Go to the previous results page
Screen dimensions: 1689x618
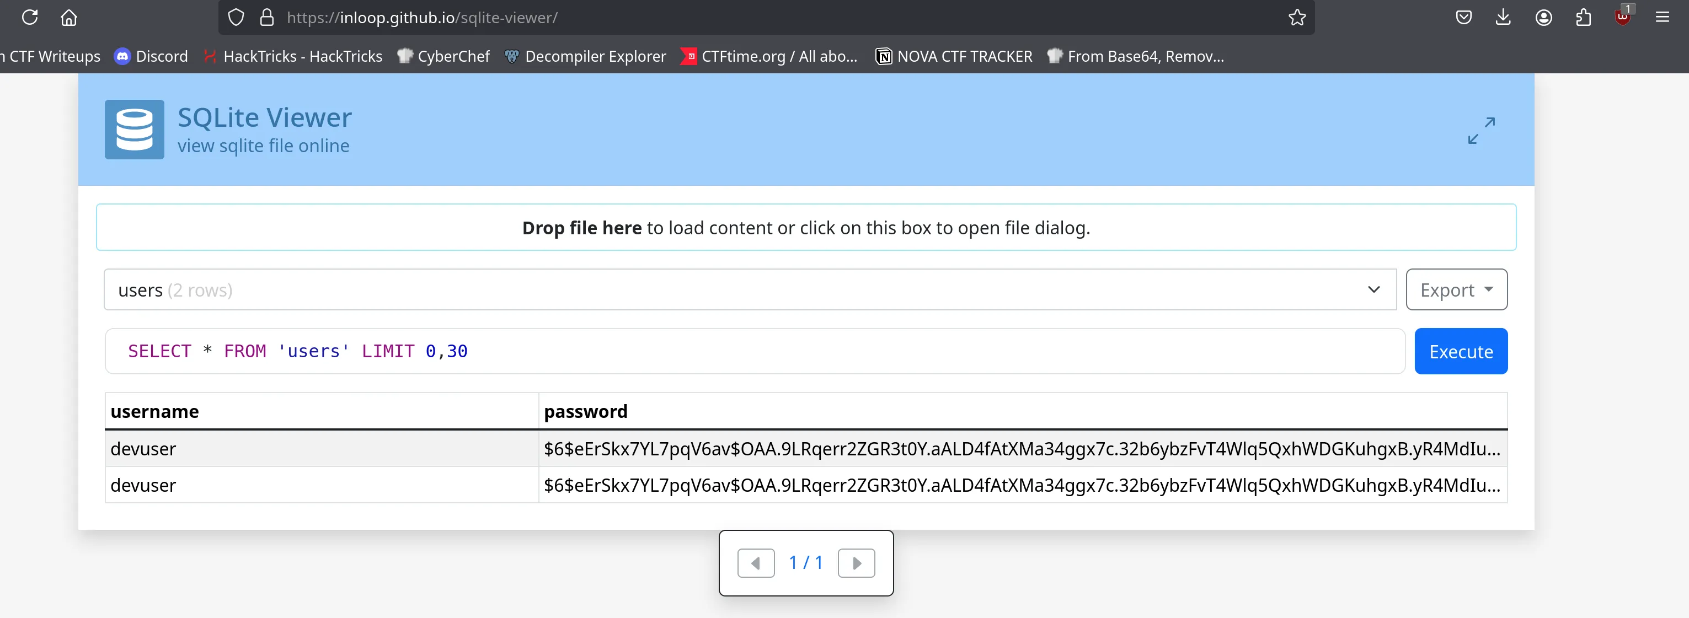point(755,563)
